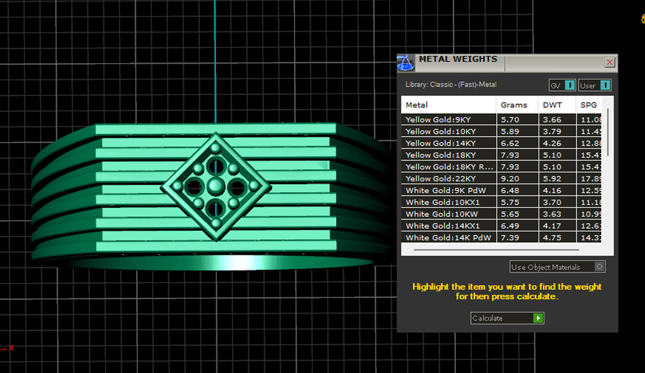Click DWT value 5.10 in Yellow Gold:18KY R... row
Viewport: 645px width, 373px height.
552,167
